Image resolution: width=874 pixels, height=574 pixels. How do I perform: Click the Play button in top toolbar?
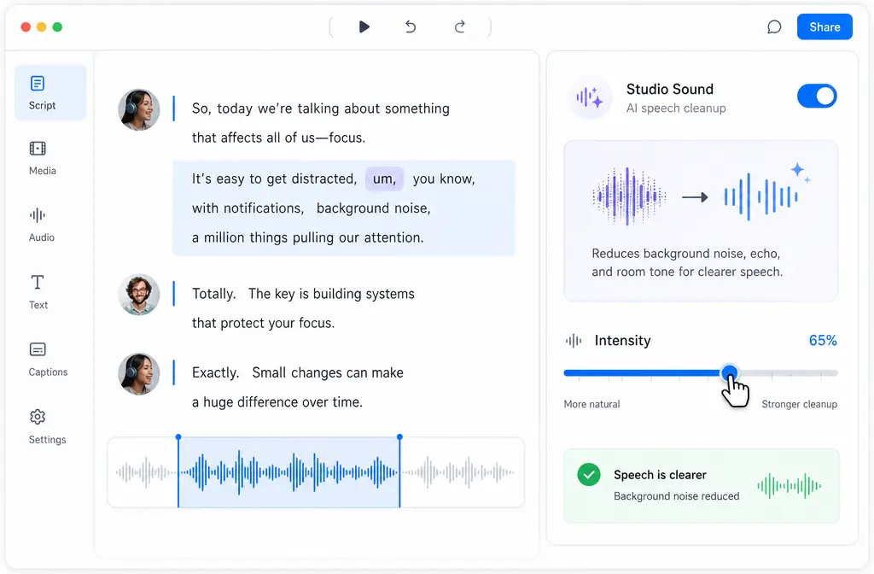[364, 26]
